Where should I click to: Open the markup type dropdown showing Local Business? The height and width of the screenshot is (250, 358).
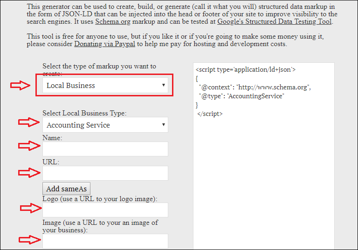pos(105,85)
